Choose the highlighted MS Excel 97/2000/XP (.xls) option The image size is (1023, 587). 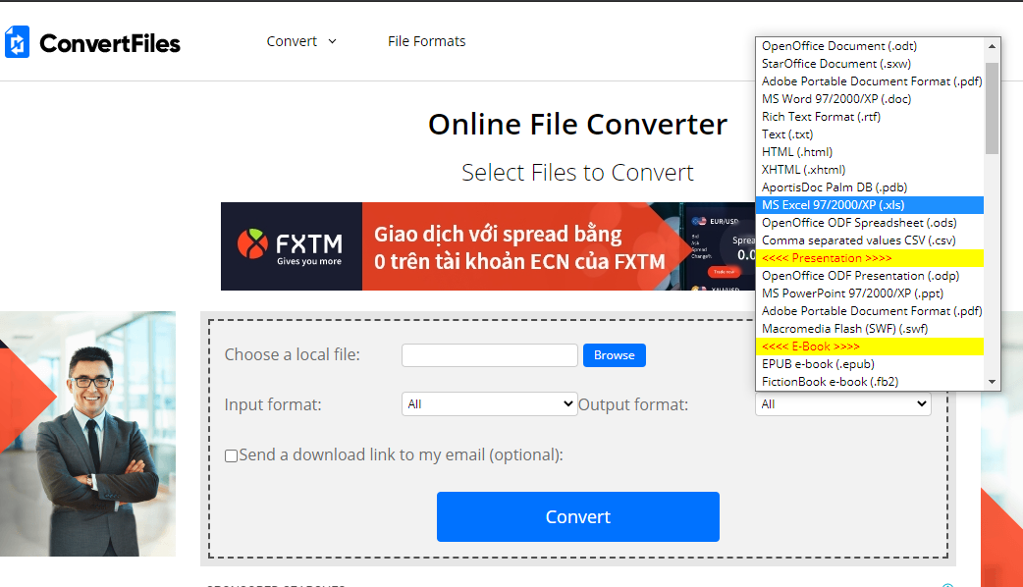[870, 205]
